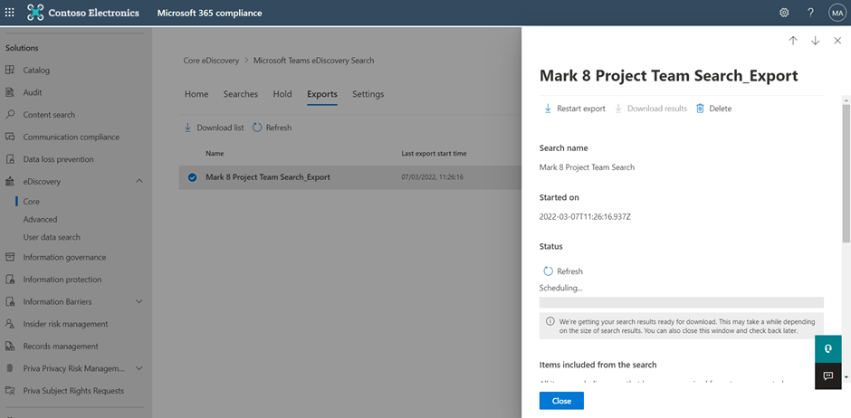Click the Data loss prevention icon
This screenshot has height=418, width=851.
(x=10, y=159)
